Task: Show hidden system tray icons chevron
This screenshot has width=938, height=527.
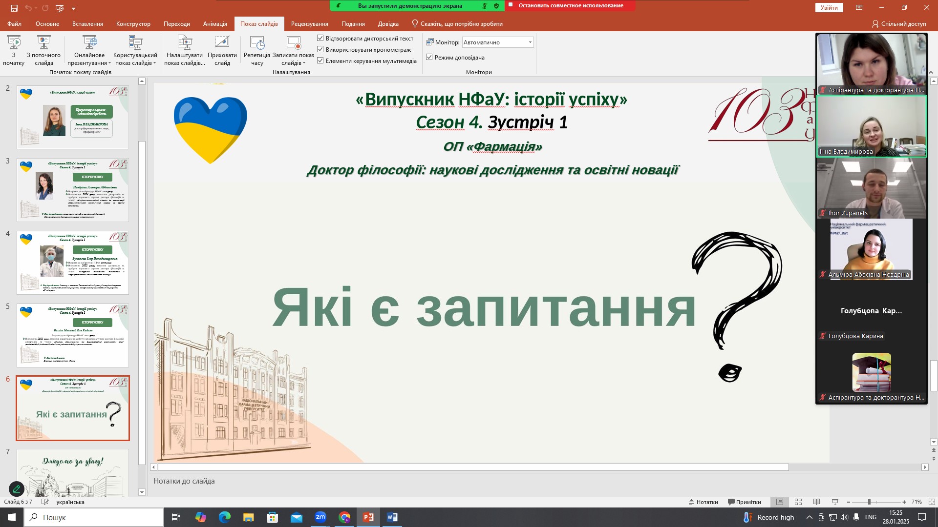Action: pos(810,517)
